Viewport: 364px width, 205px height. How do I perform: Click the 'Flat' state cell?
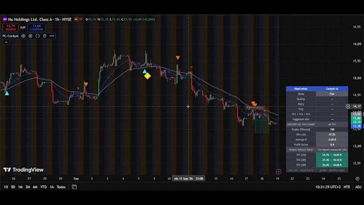332,94
